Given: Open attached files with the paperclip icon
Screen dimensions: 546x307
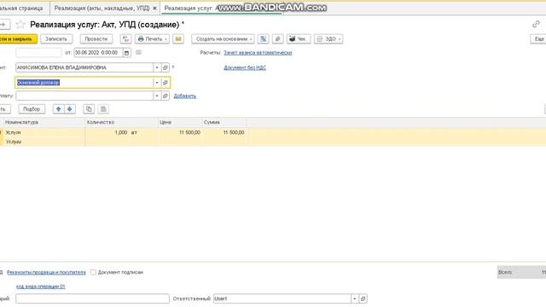Looking at the screenshot, I should pos(277,39).
